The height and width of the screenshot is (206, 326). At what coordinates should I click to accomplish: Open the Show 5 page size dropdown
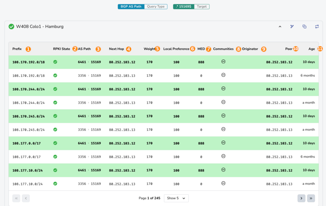(176, 198)
